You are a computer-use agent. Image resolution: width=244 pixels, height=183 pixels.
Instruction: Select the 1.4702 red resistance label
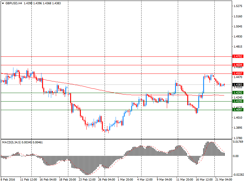(x=238, y=56)
